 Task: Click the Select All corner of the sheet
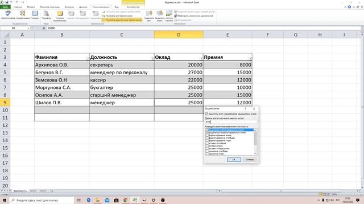coord(5,35)
